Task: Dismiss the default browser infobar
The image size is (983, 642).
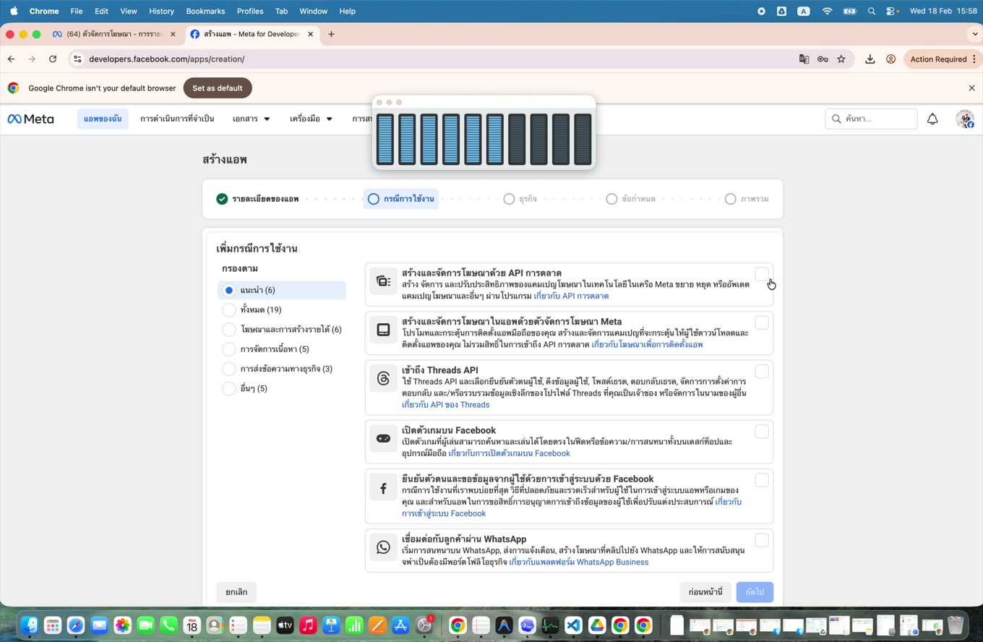Action: (x=971, y=88)
